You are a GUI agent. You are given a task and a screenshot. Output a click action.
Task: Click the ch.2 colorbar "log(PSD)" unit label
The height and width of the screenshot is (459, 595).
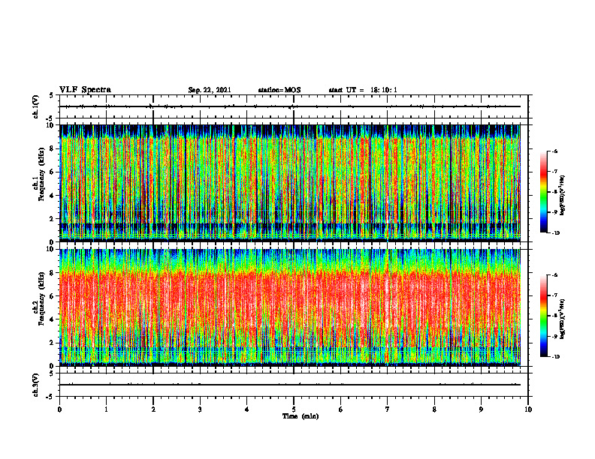563,319
